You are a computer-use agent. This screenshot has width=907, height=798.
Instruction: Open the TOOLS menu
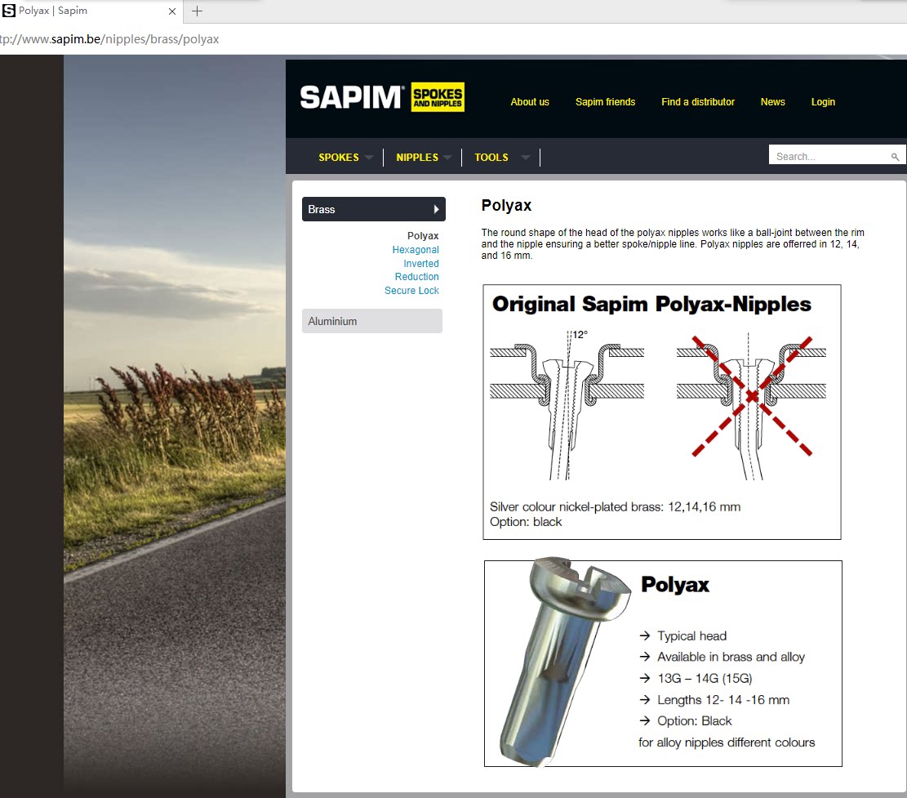[x=491, y=158]
